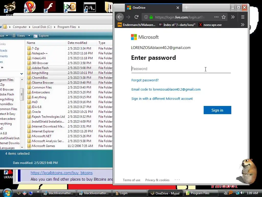Viewport: 262px width, 197px height.
Task: Select the Obama Browser folder
Action: click(43, 82)
